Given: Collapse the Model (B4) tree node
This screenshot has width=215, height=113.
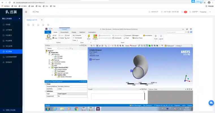Looking at the screenshot, I should 46,53.
